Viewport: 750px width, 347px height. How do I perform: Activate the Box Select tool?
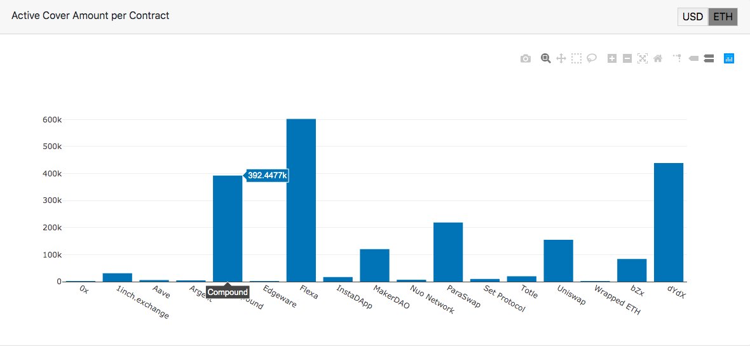[x=576, y=59]
